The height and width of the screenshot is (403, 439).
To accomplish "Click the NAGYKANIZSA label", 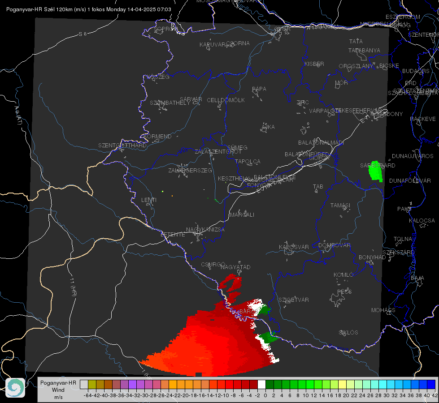I will pos(205,230).
